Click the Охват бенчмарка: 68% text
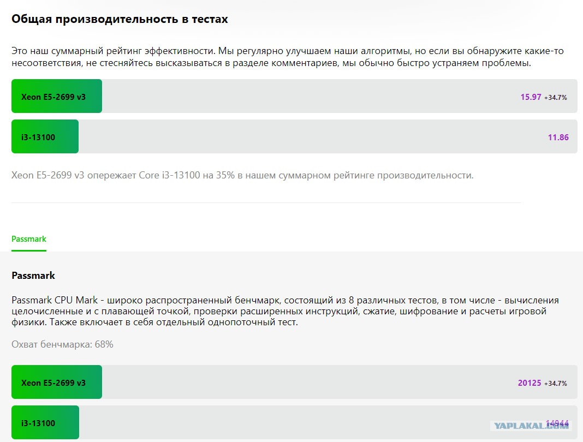 (62, 344)
